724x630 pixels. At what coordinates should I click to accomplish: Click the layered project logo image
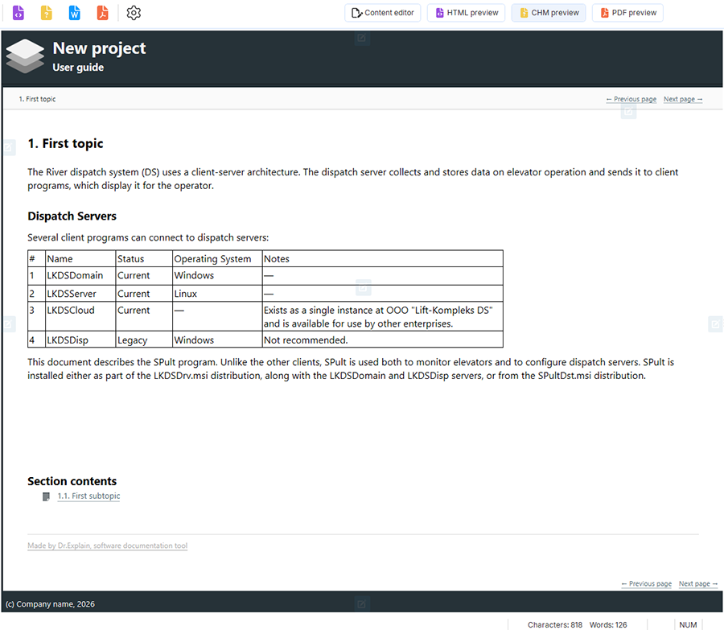[25, 56]
